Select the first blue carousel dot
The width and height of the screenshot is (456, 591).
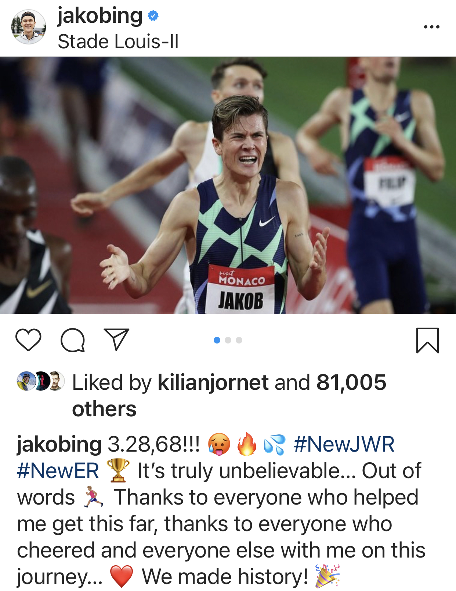click(x=217, y=340)
